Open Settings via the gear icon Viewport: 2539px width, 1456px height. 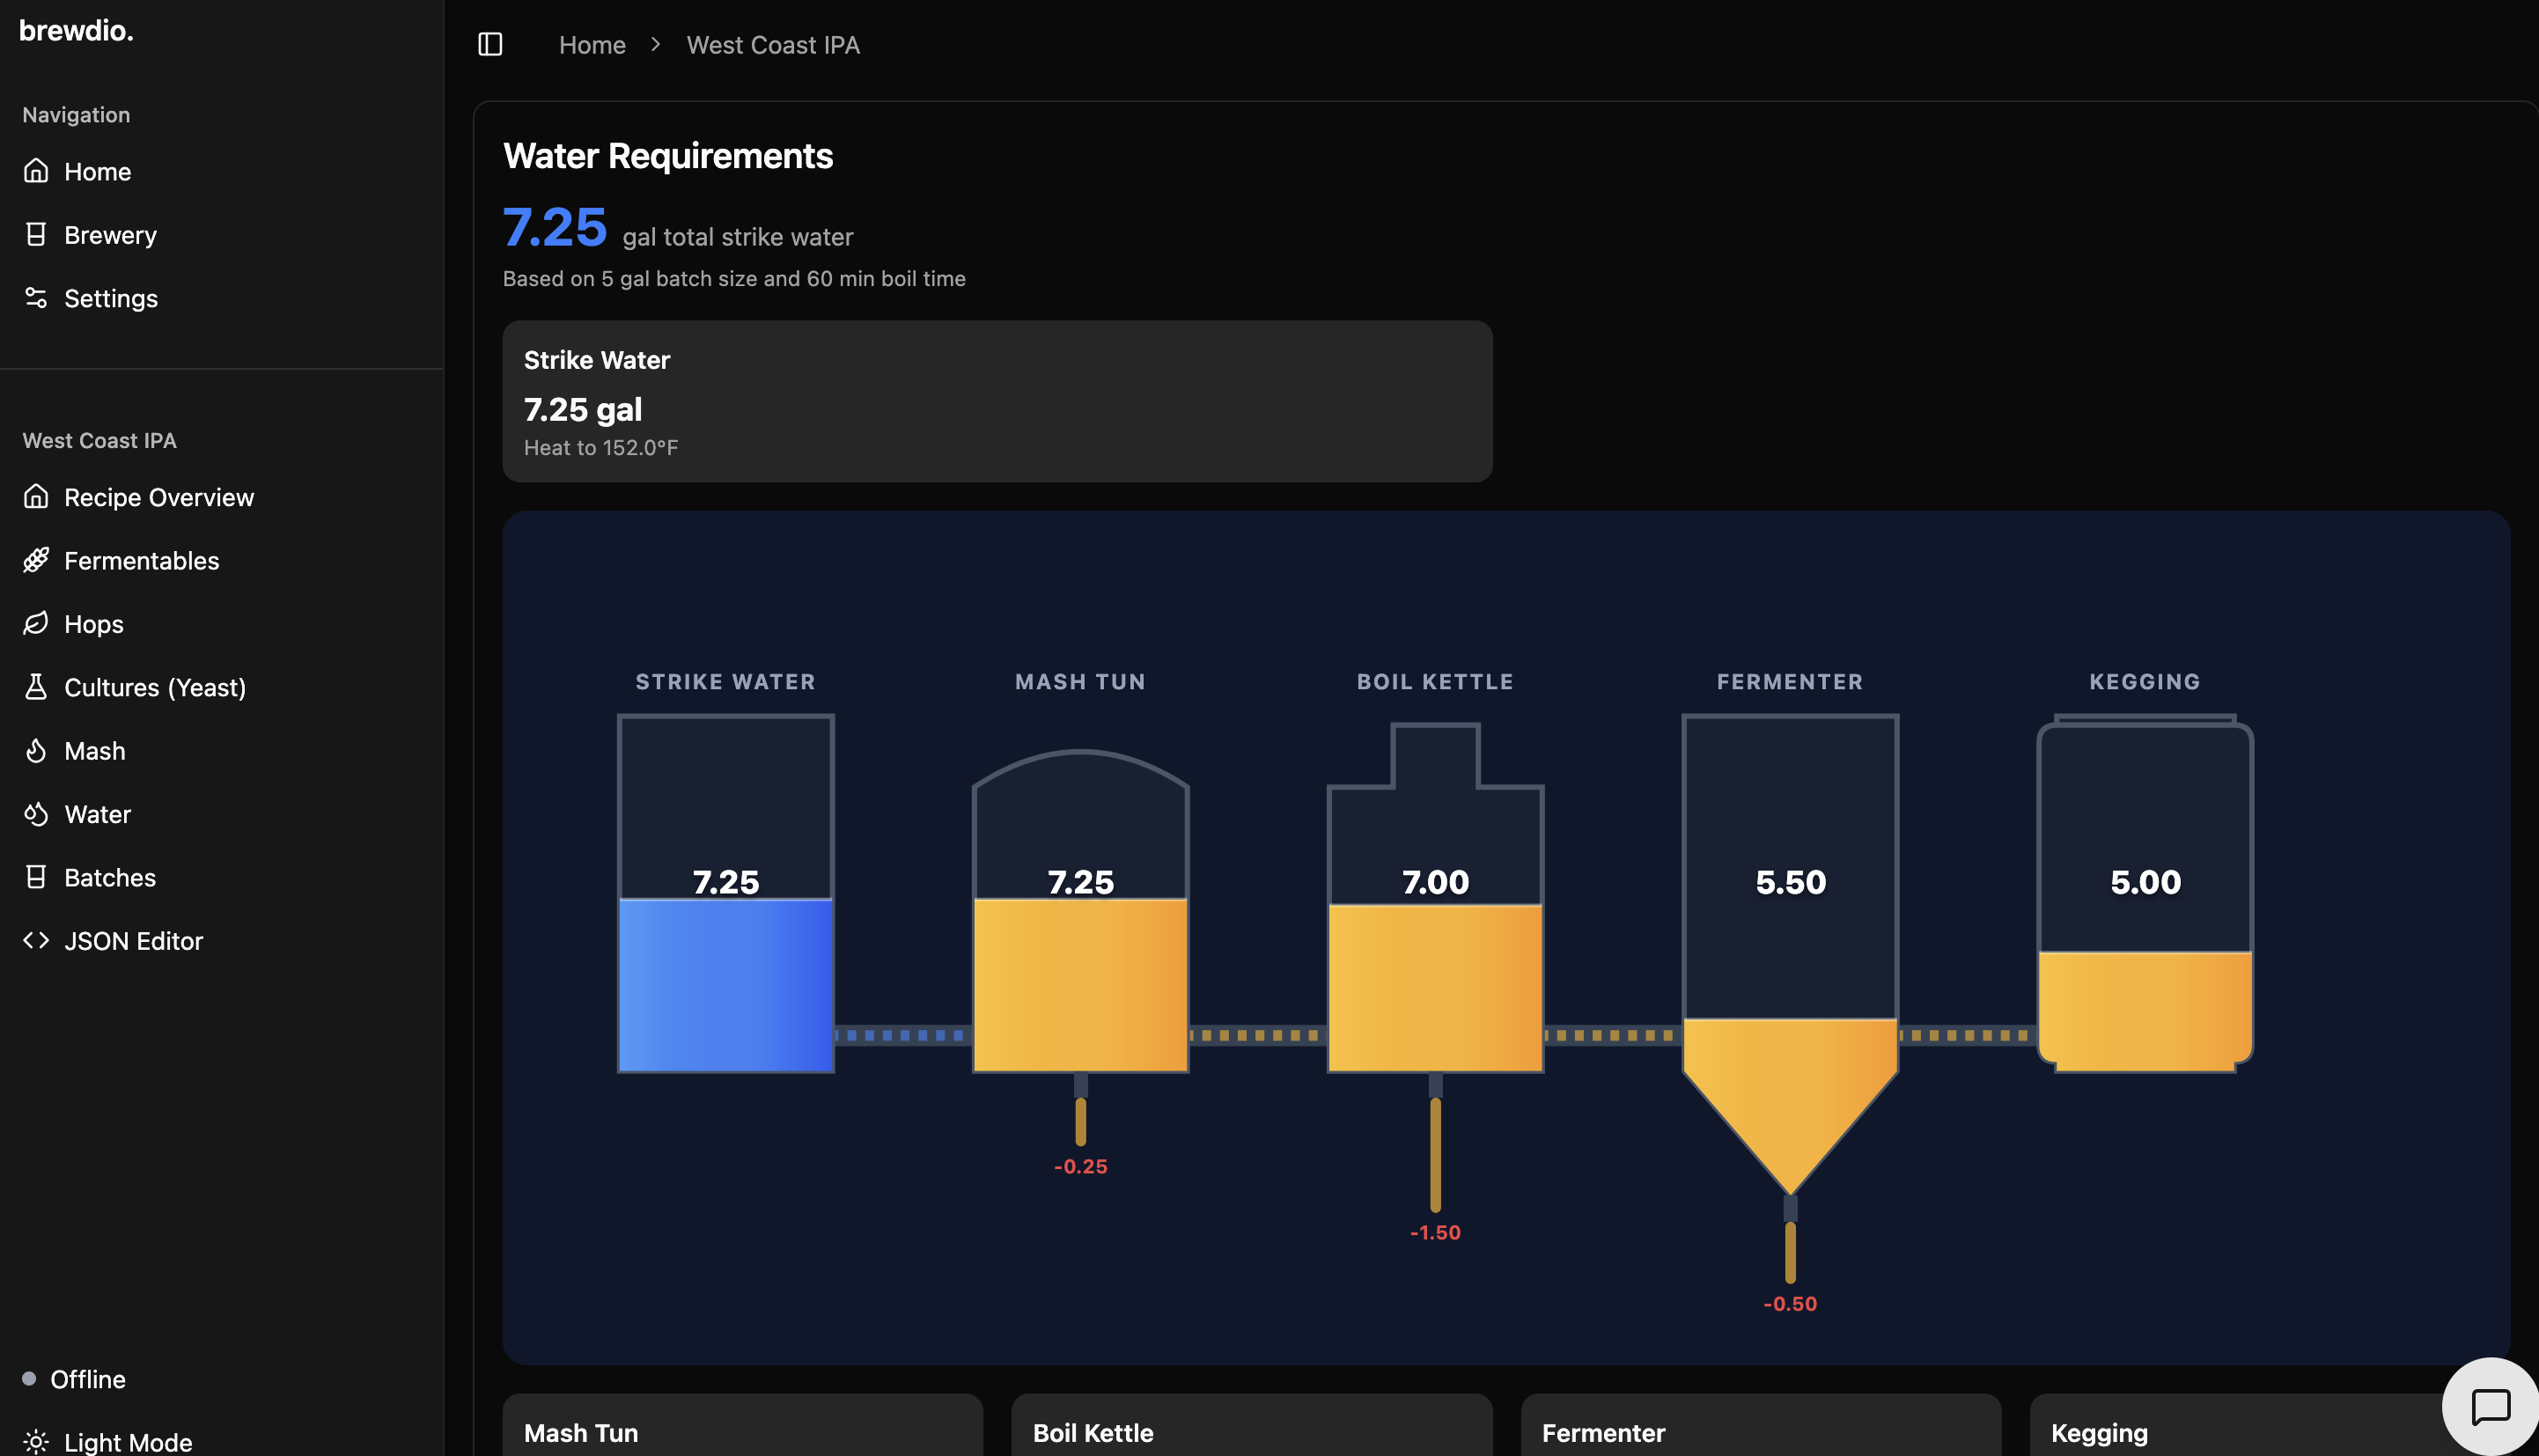36,298
